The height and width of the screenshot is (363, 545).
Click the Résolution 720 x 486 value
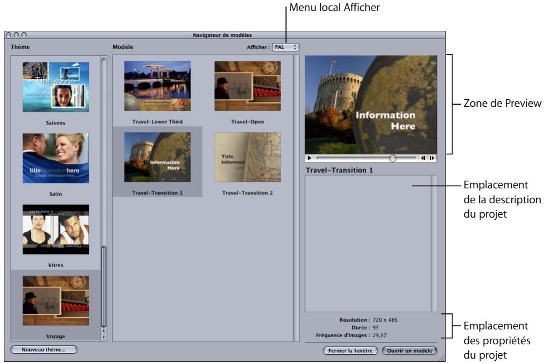click(385, 320)
